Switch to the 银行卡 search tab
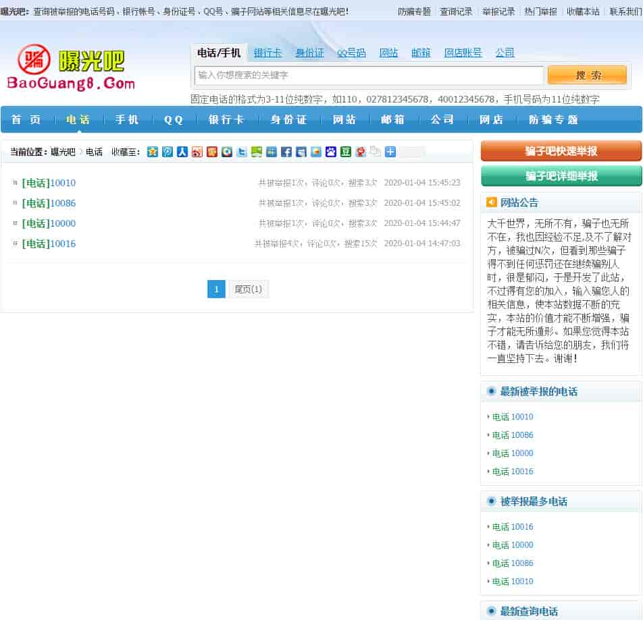This screenshot has height=620, width=643. (x=267, y=53)
